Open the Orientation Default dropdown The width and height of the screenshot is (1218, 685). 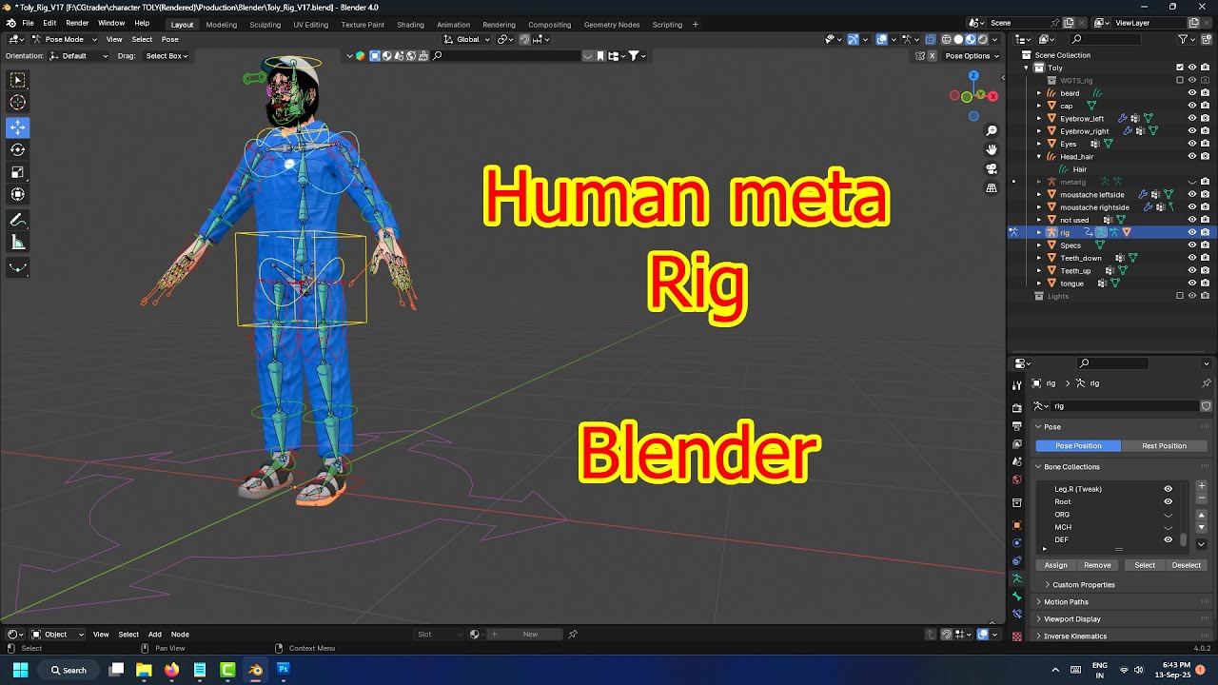click(x=80, y=56)
